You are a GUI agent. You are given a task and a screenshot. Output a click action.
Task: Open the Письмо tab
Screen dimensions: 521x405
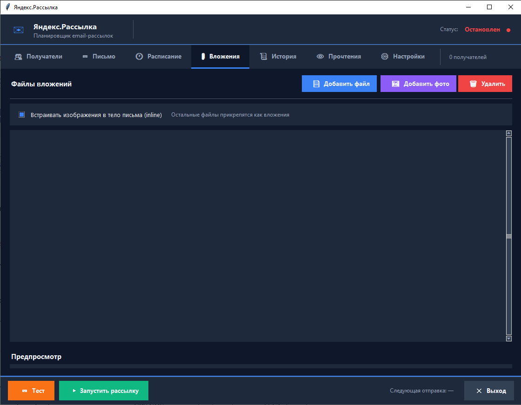pos(99,57)
